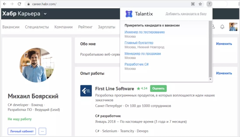Attach candidate to Менеджер по продажам vacancy
240x137 pixels.
pyautogui.click(x=143, y=54)
